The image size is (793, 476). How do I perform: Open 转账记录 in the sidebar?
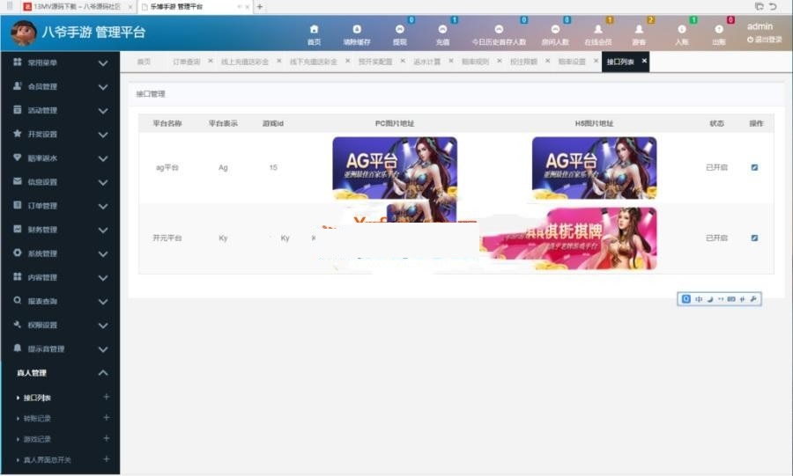pos(38,418)
